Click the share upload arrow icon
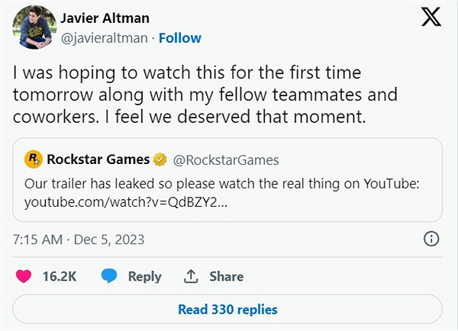 pyautogui.click(x=192, y=276)
